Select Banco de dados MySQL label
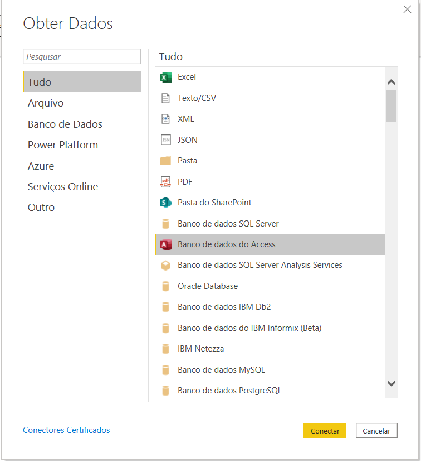The image size is (421, 462). [222, 370]
